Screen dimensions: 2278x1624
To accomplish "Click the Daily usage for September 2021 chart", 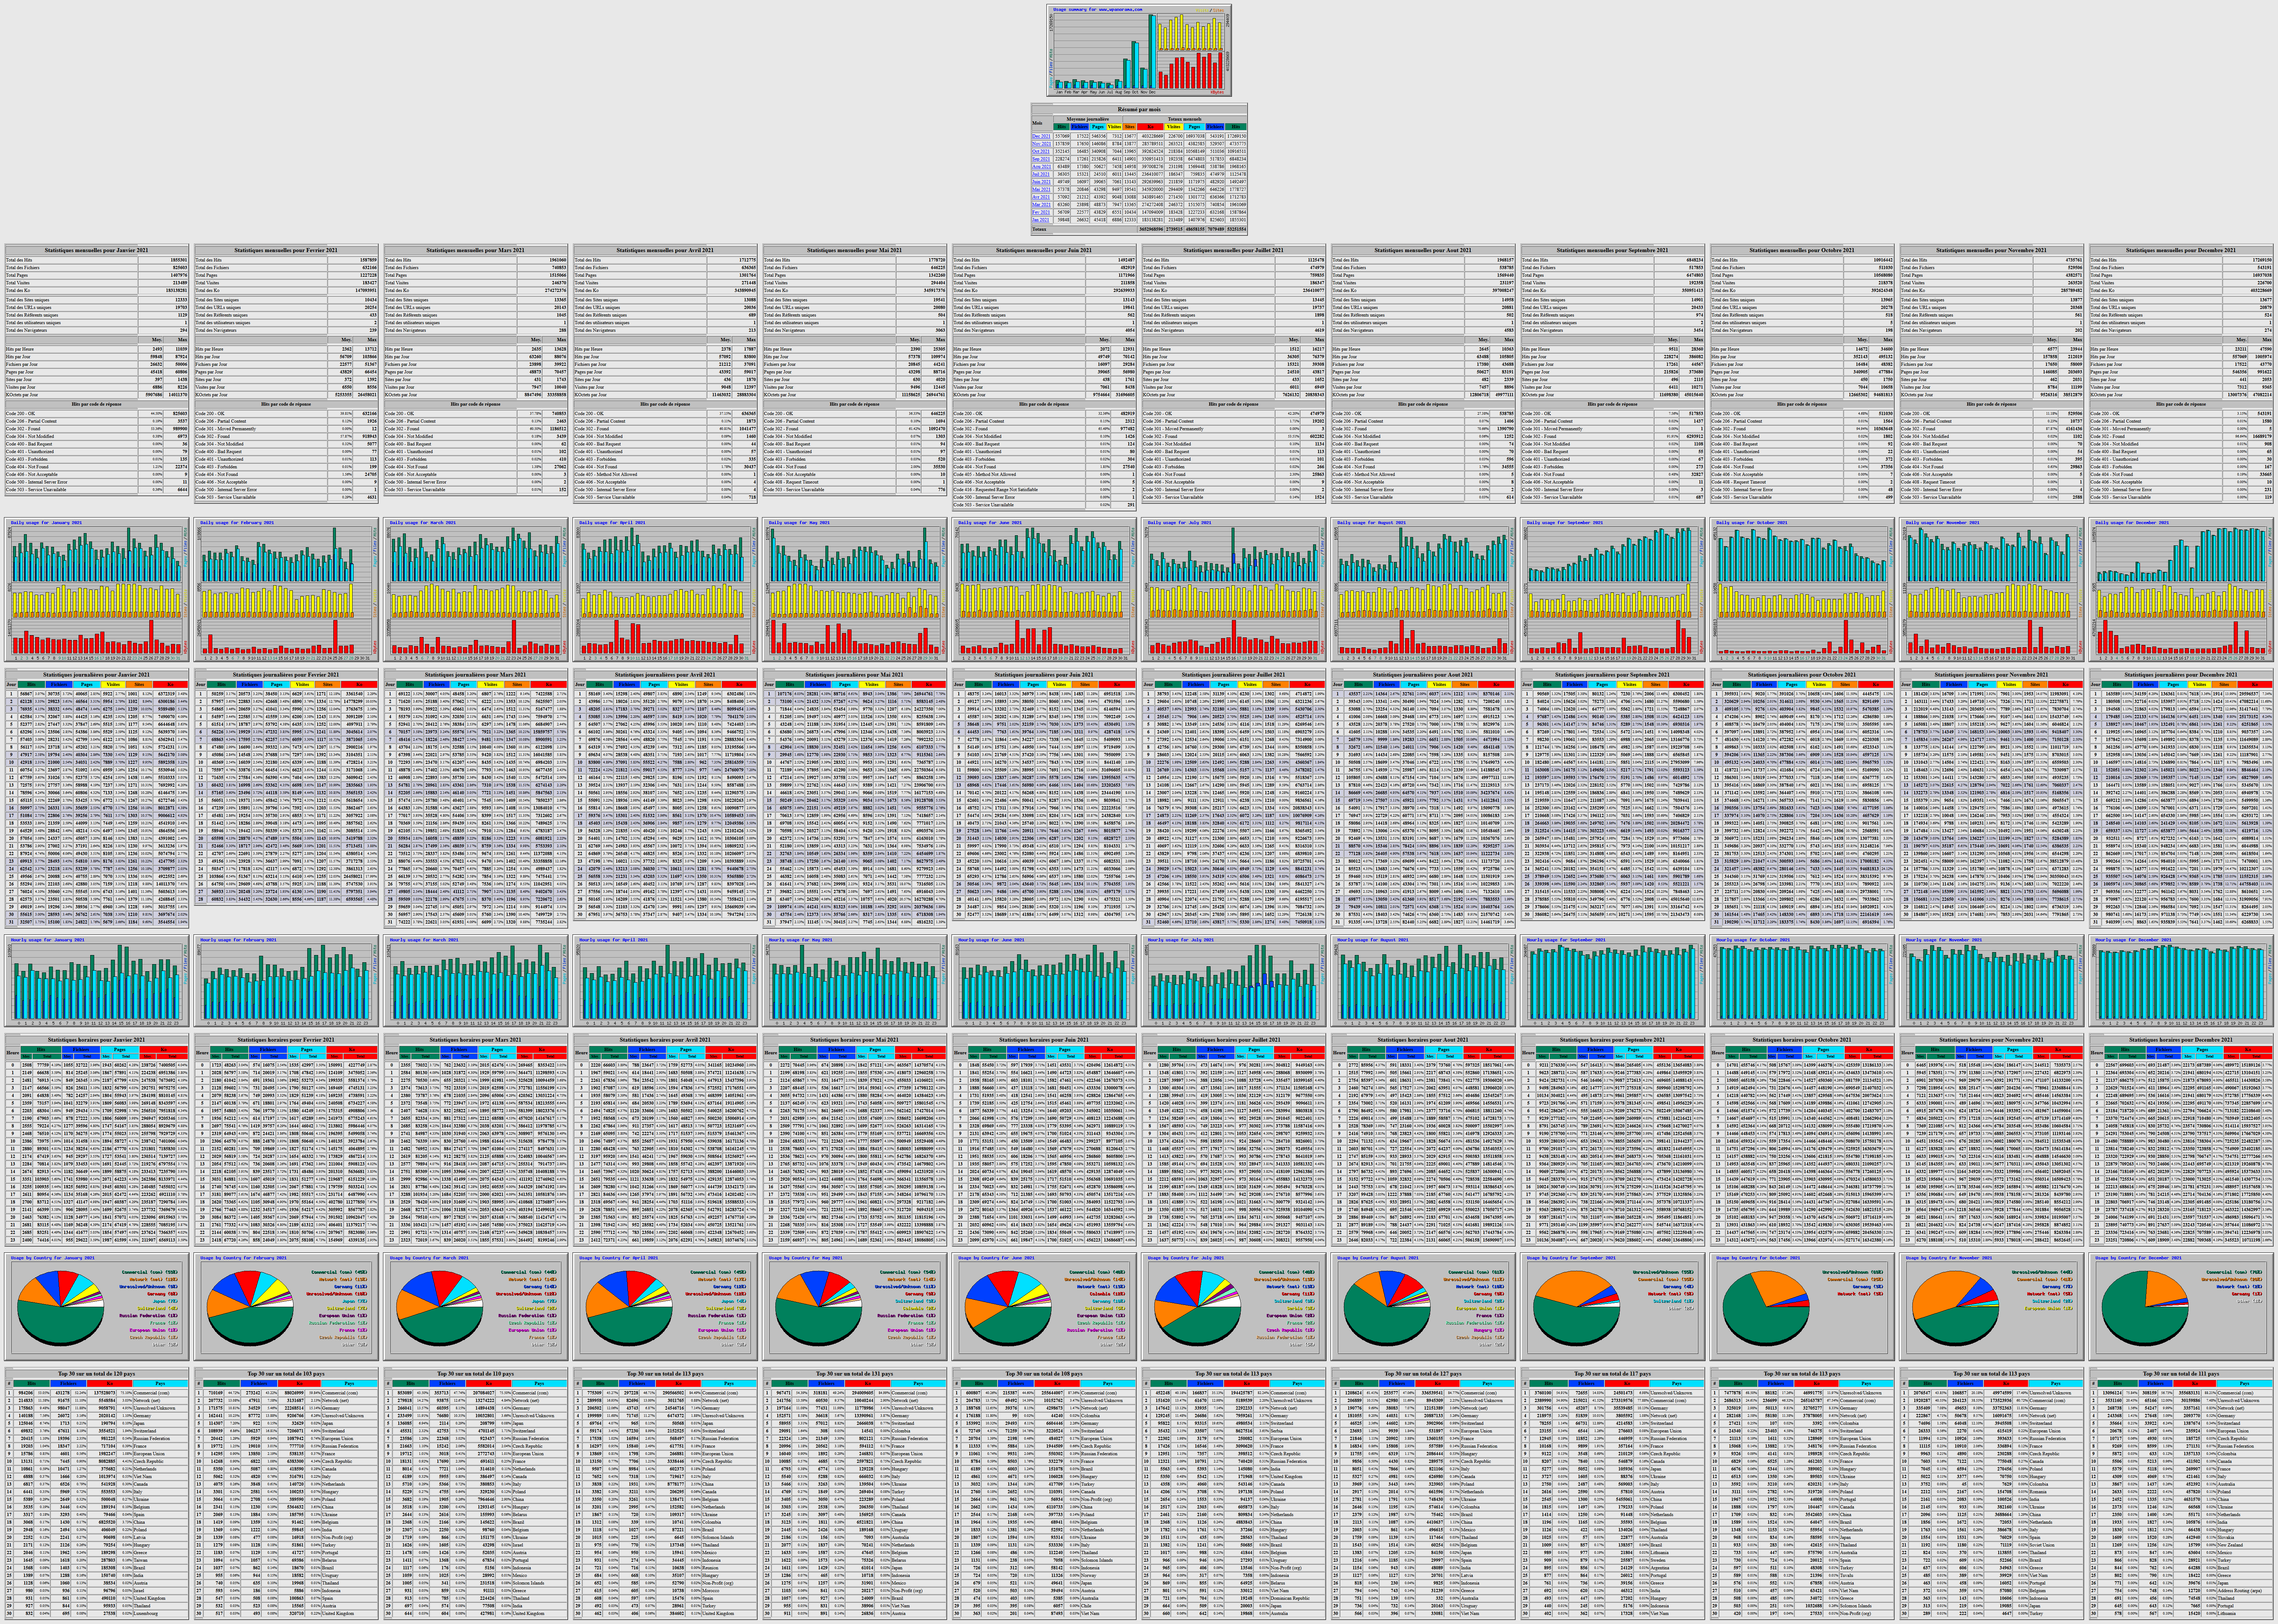I will (x=1613, y=590).
